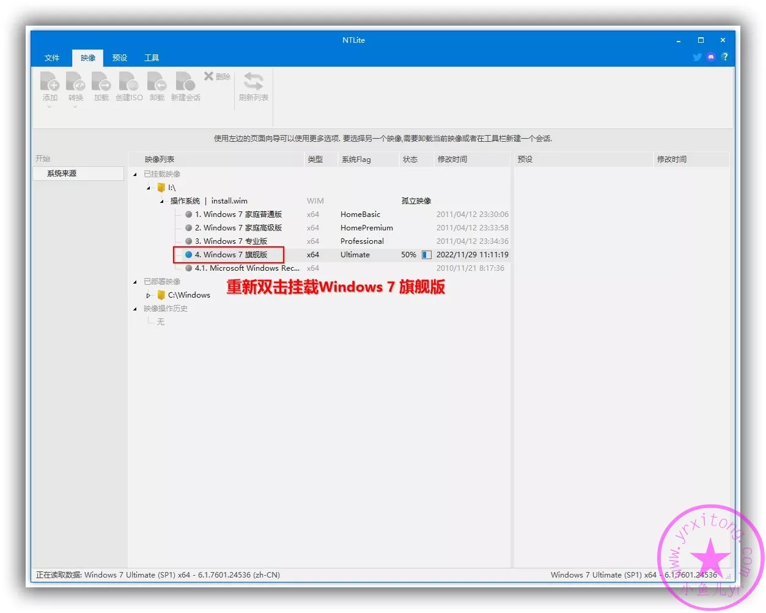Open the 文件 menu tab
The image size is (766, 613).
(x=52, y=58)
